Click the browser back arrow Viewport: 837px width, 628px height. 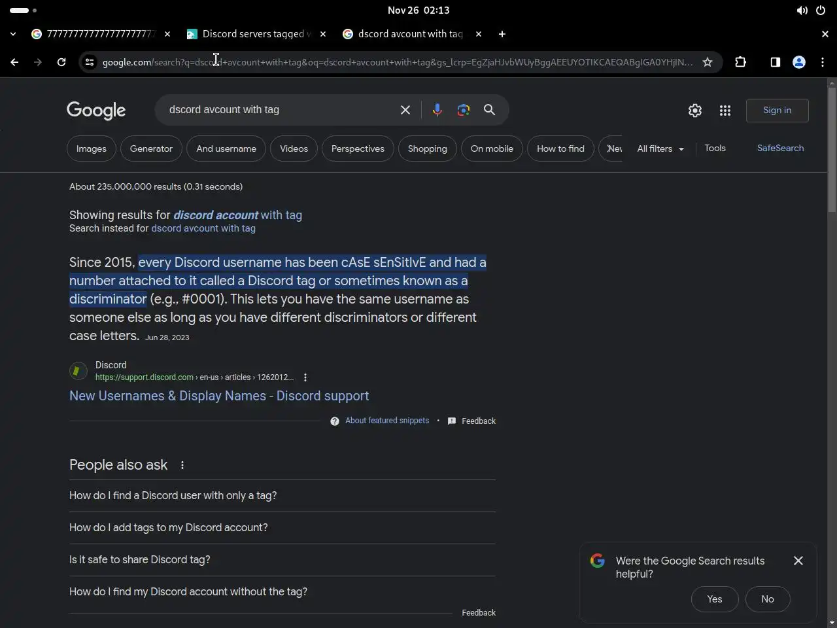coord(14,62)
